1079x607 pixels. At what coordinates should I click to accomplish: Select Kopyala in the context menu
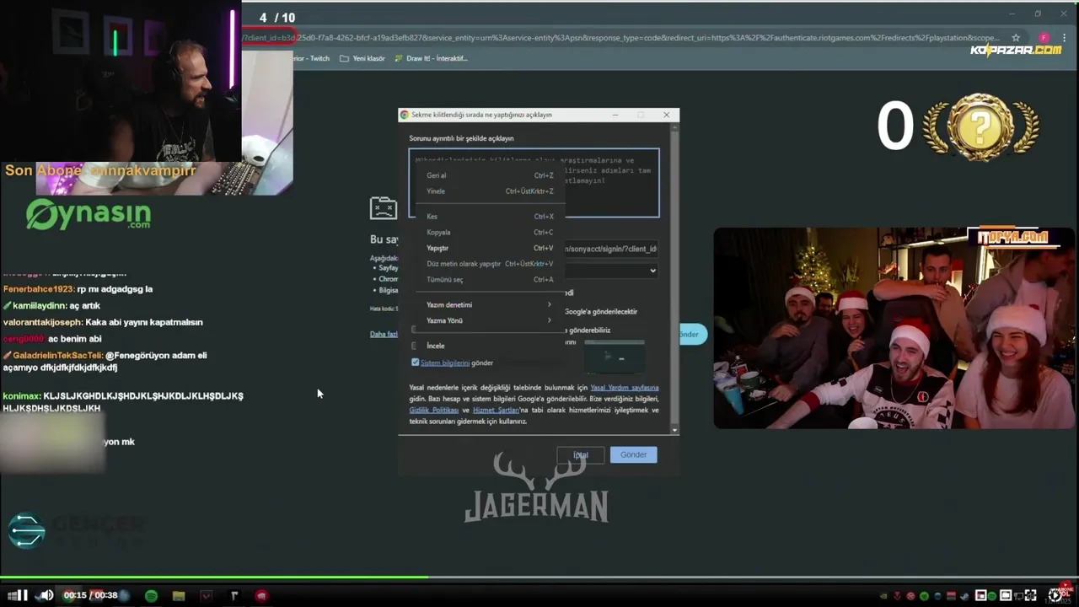(x=489, y=233)
